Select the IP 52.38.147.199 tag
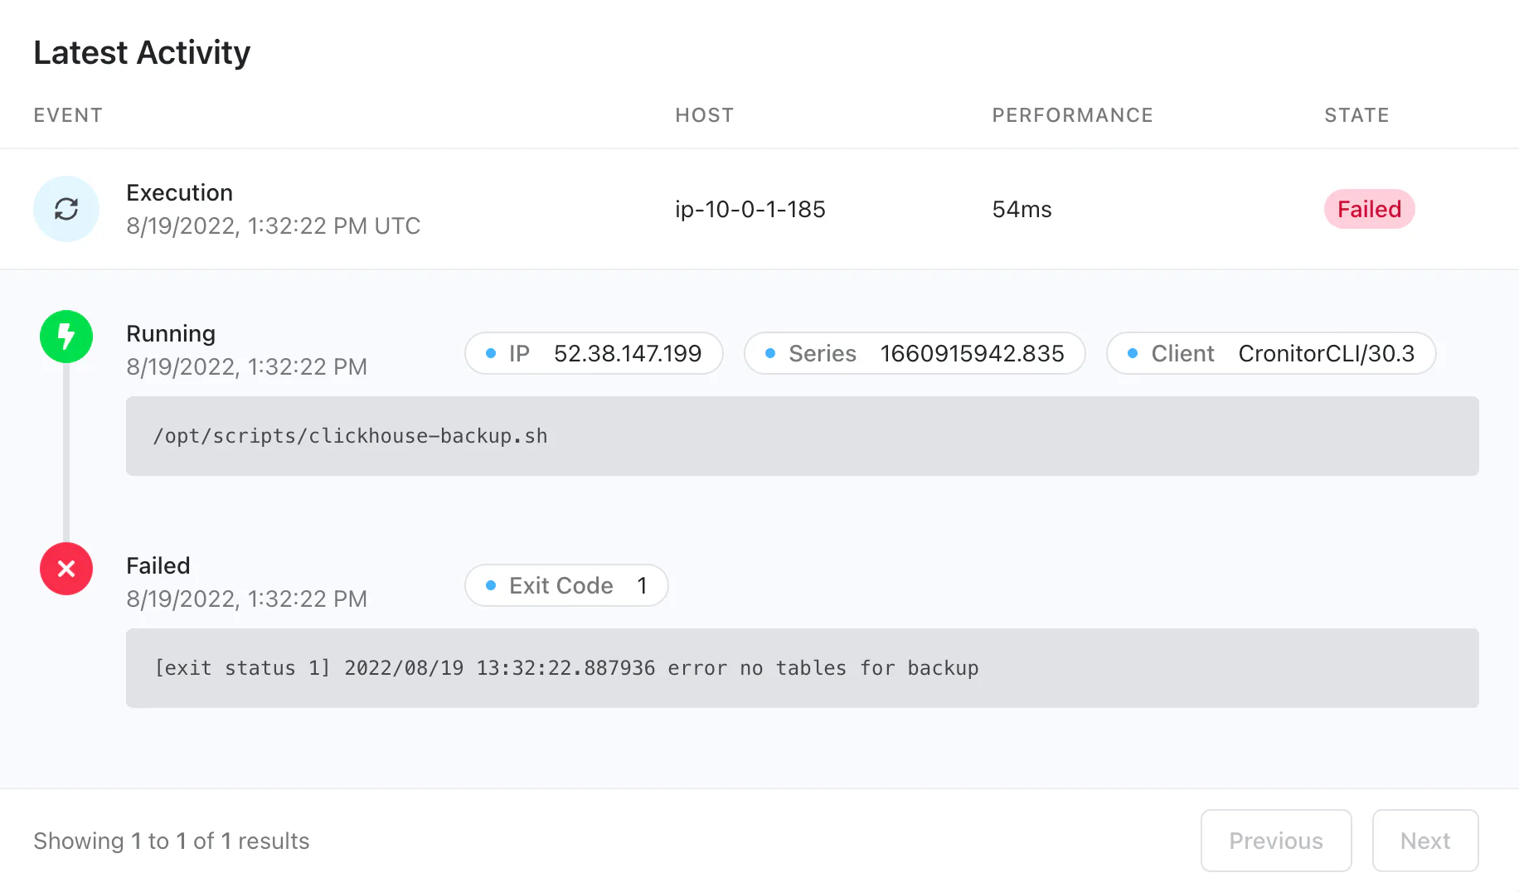The width and height of the screenshot is (1519, 892). [594, 353]
